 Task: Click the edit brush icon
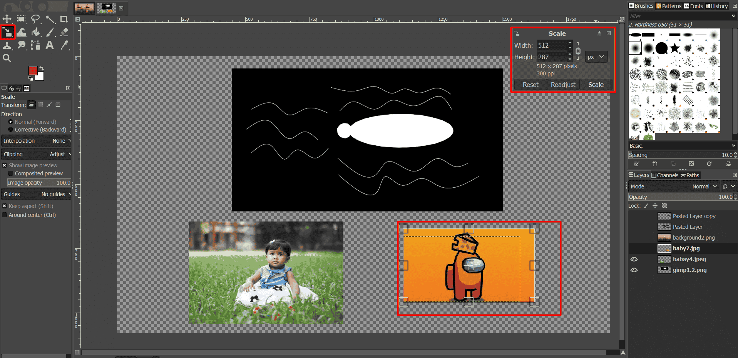[x=637, y=164]
